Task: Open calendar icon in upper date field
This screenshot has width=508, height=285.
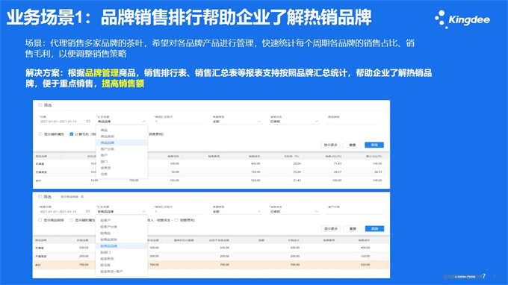Action: point(88,122)
